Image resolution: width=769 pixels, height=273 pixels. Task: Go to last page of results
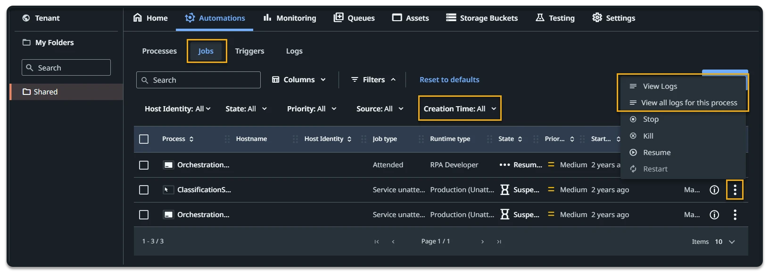pos(499,242)
